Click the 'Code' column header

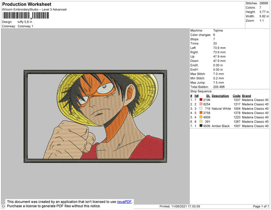(x=236, y=96)
